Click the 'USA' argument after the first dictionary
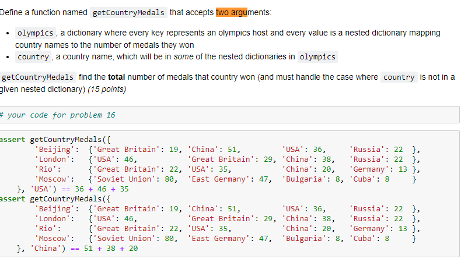461x266 pixels. tap(41, 189)
